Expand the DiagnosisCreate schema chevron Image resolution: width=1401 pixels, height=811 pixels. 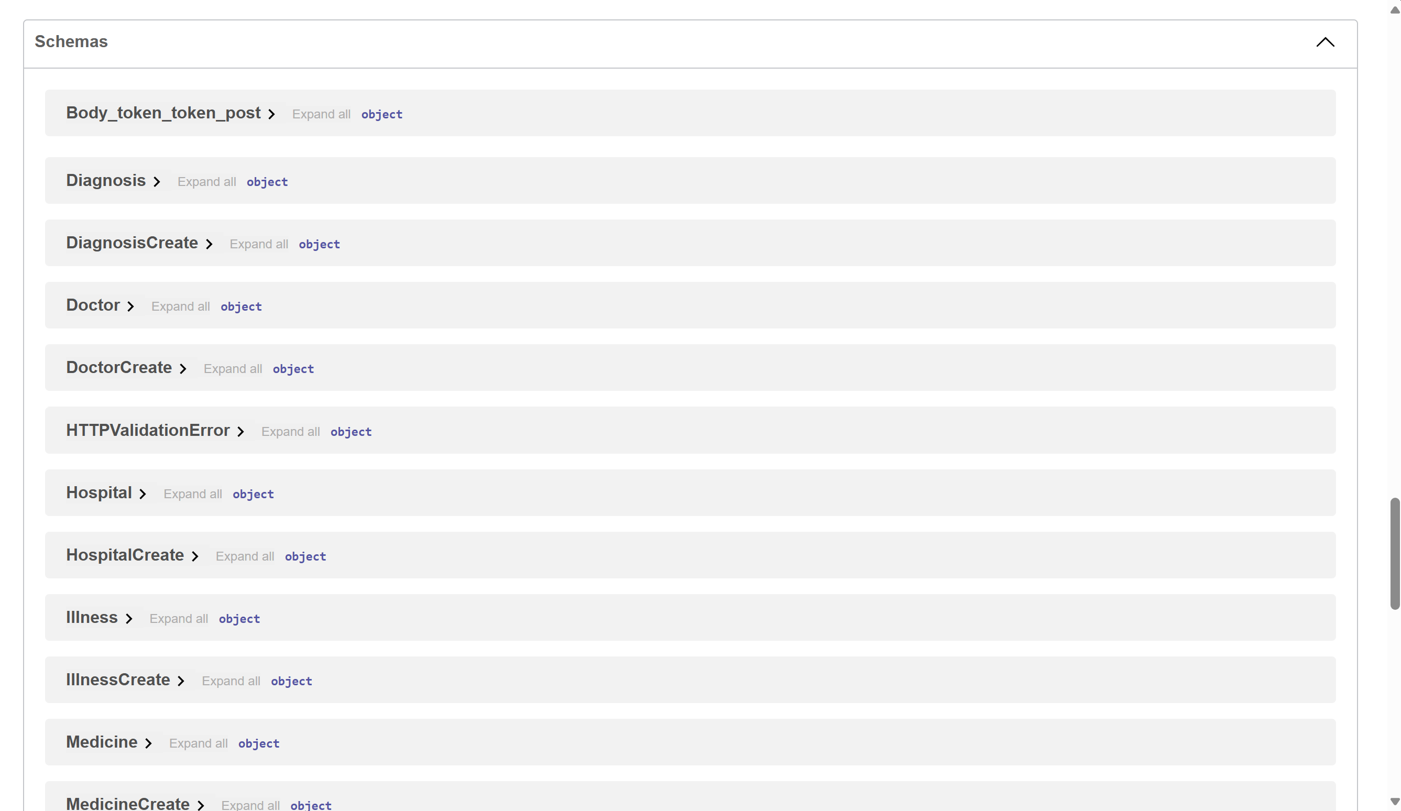coord(209,245)
